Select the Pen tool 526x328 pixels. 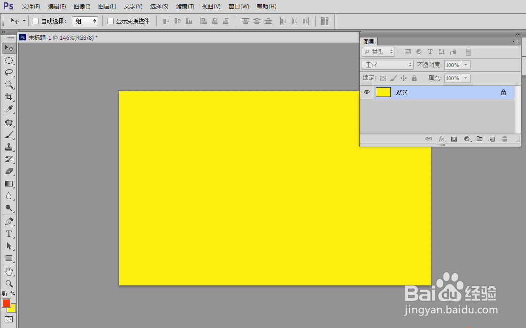9,222
